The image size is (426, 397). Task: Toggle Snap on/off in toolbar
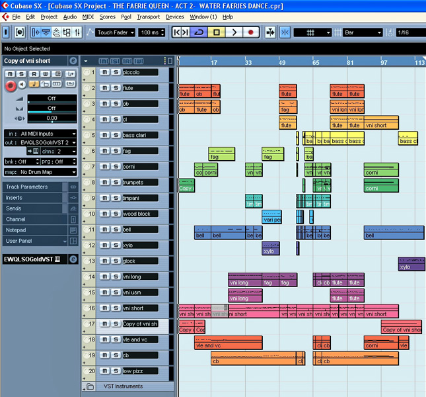(285, 32)
